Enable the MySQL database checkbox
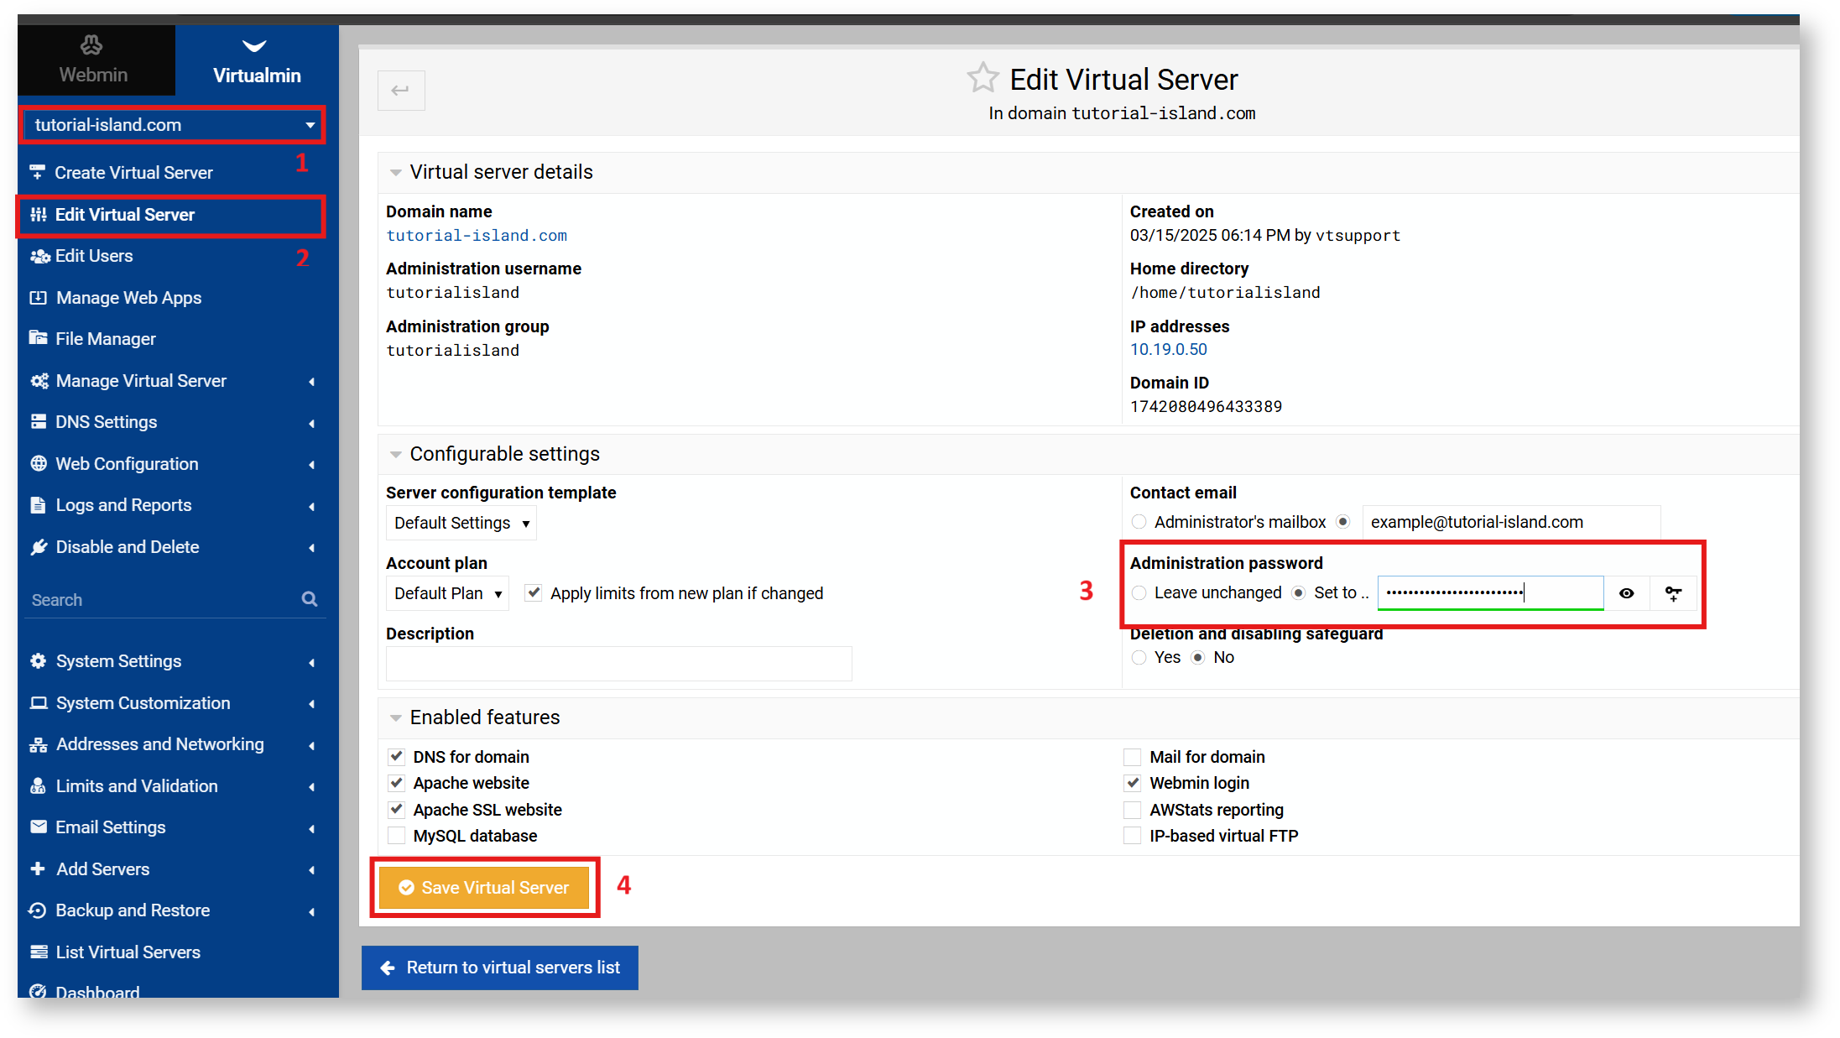This screenshot has width=1840, height=1038. pyautogui.click(x=397, y=836)
